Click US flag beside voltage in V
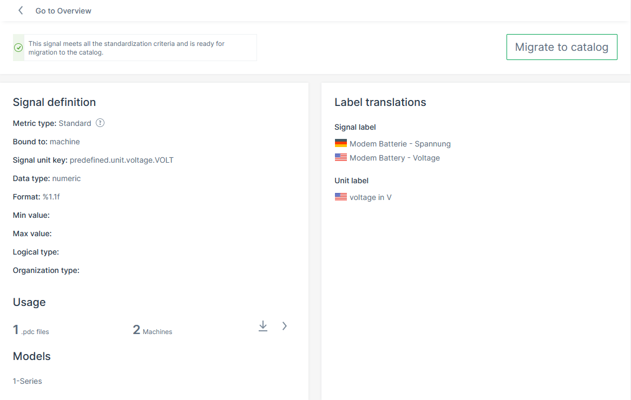 [341, 197]
